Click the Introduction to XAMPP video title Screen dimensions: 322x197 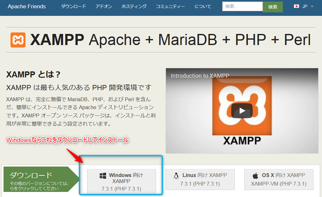(200, 76)
